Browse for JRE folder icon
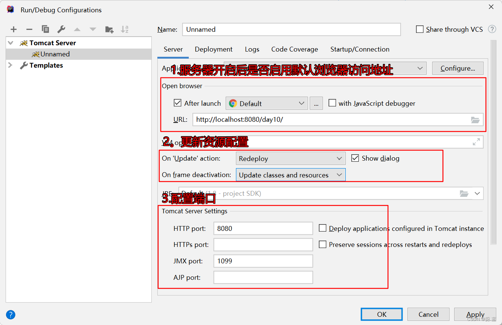Image resolution: width=502 pixels, height=325 pixels. (x=464, y=194)
